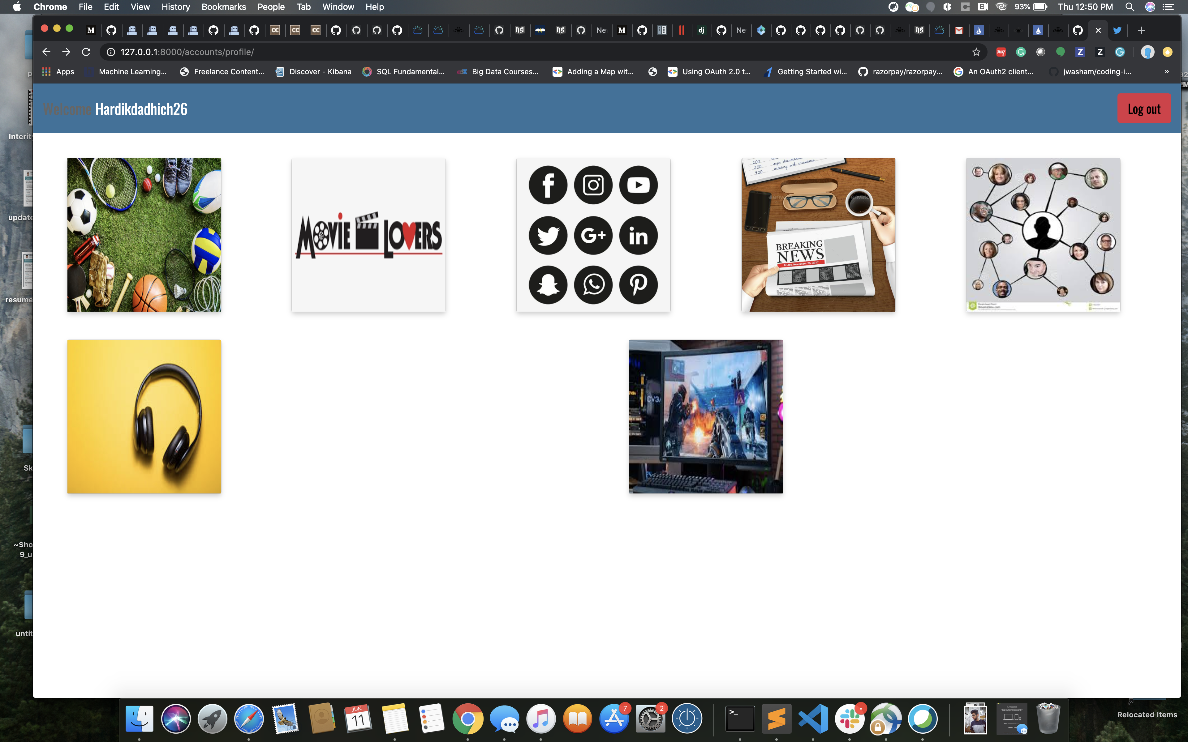Go back using browser back arrow

(46, 52)
